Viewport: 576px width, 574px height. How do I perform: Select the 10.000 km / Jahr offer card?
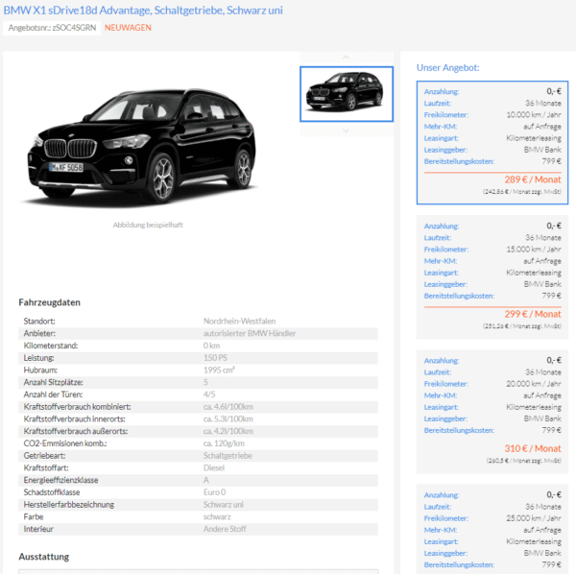(492, 142)
